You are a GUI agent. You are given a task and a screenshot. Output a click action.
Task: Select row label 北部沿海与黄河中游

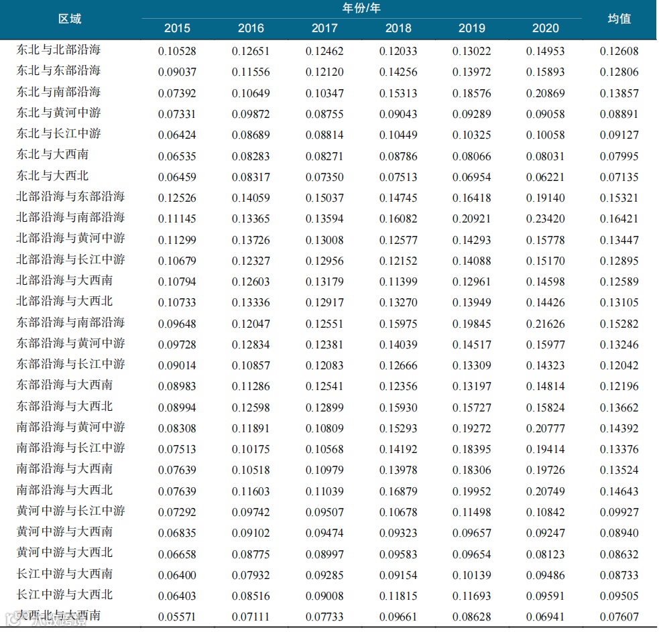coord(70,239)
